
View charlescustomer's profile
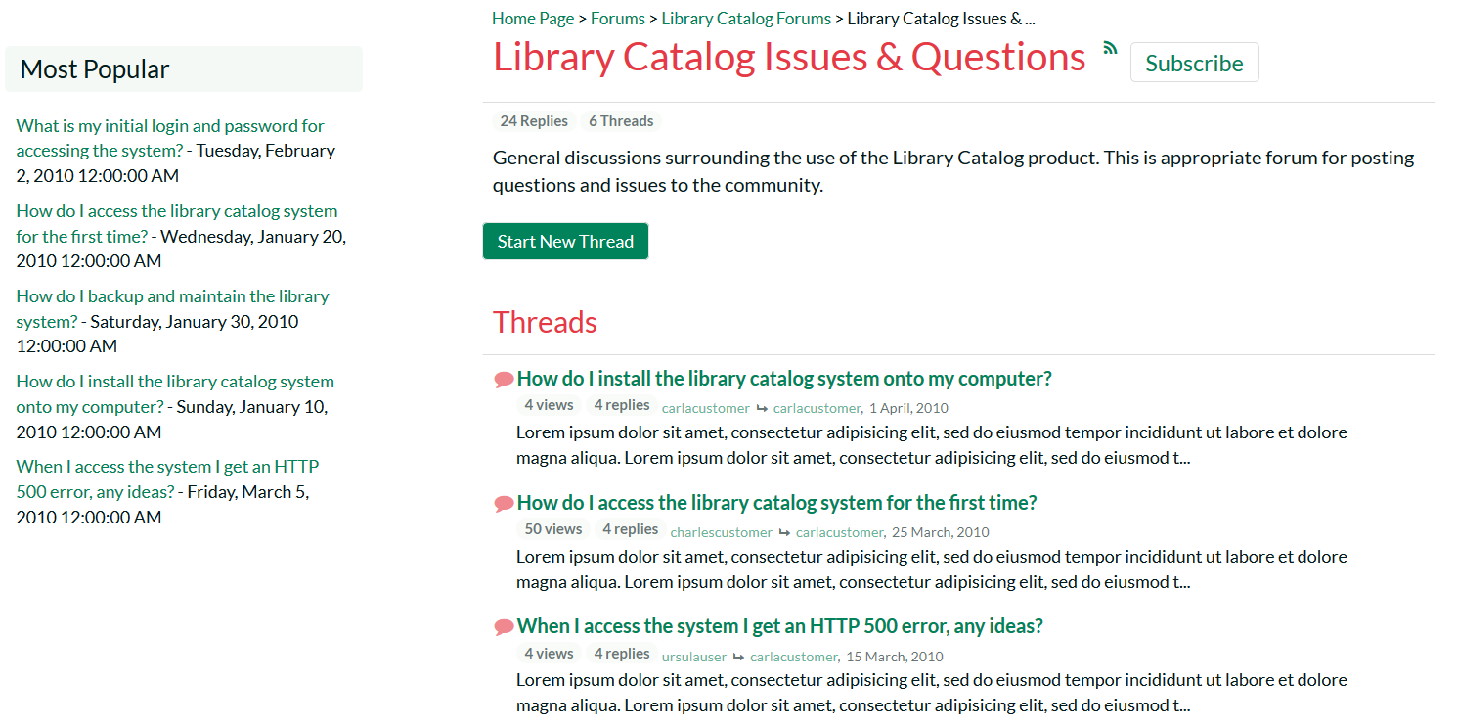coord(721,533)
